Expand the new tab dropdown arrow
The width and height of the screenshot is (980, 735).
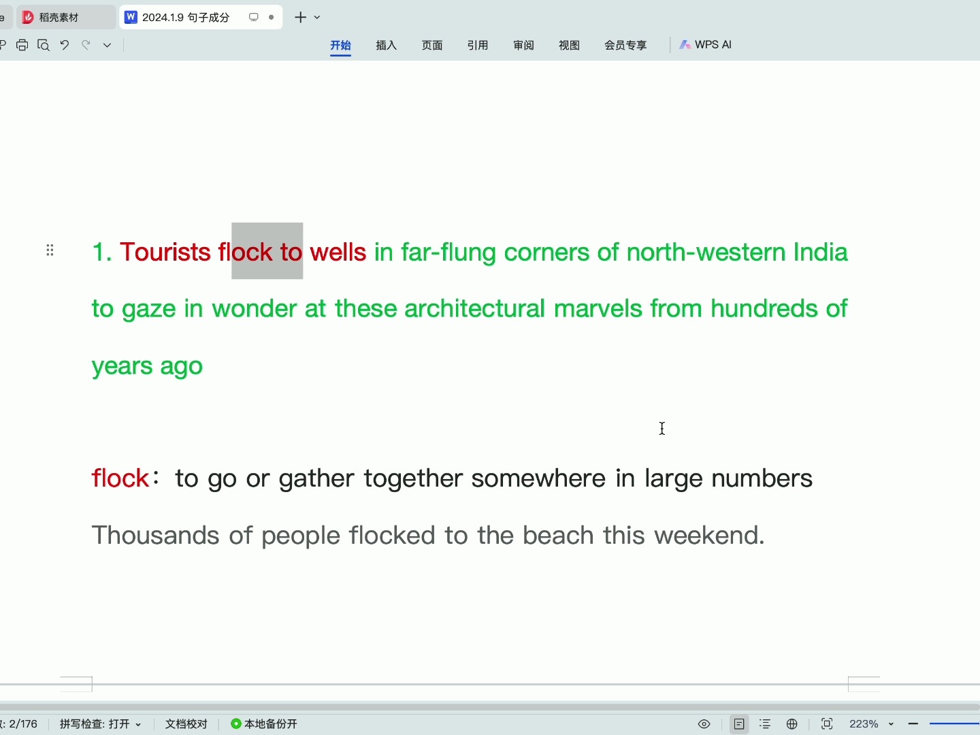(317, 18)
